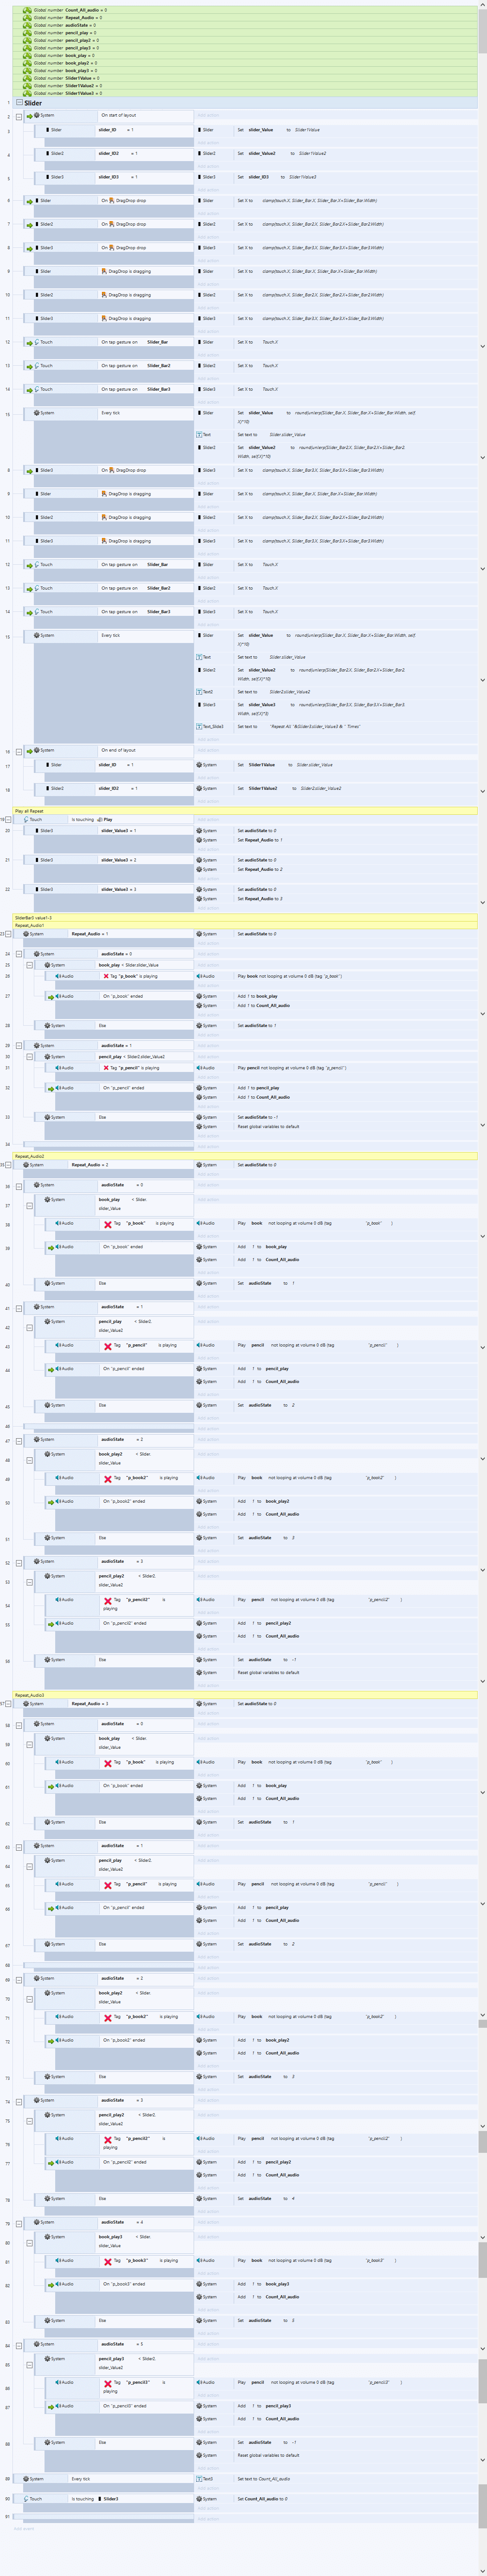The width and height of the screenshot is (487, 2576).
Task: Collapse the 'On end of layout' event
Action: pos(19,751)
